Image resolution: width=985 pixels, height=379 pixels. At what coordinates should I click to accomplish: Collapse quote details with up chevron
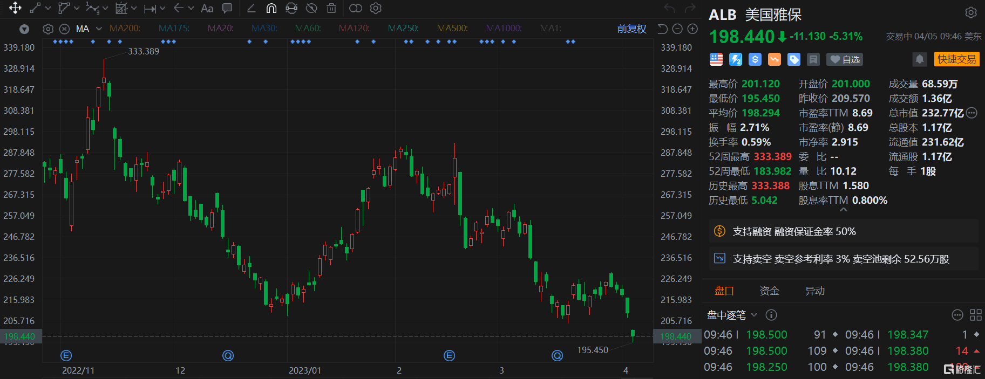click(844, 210)
